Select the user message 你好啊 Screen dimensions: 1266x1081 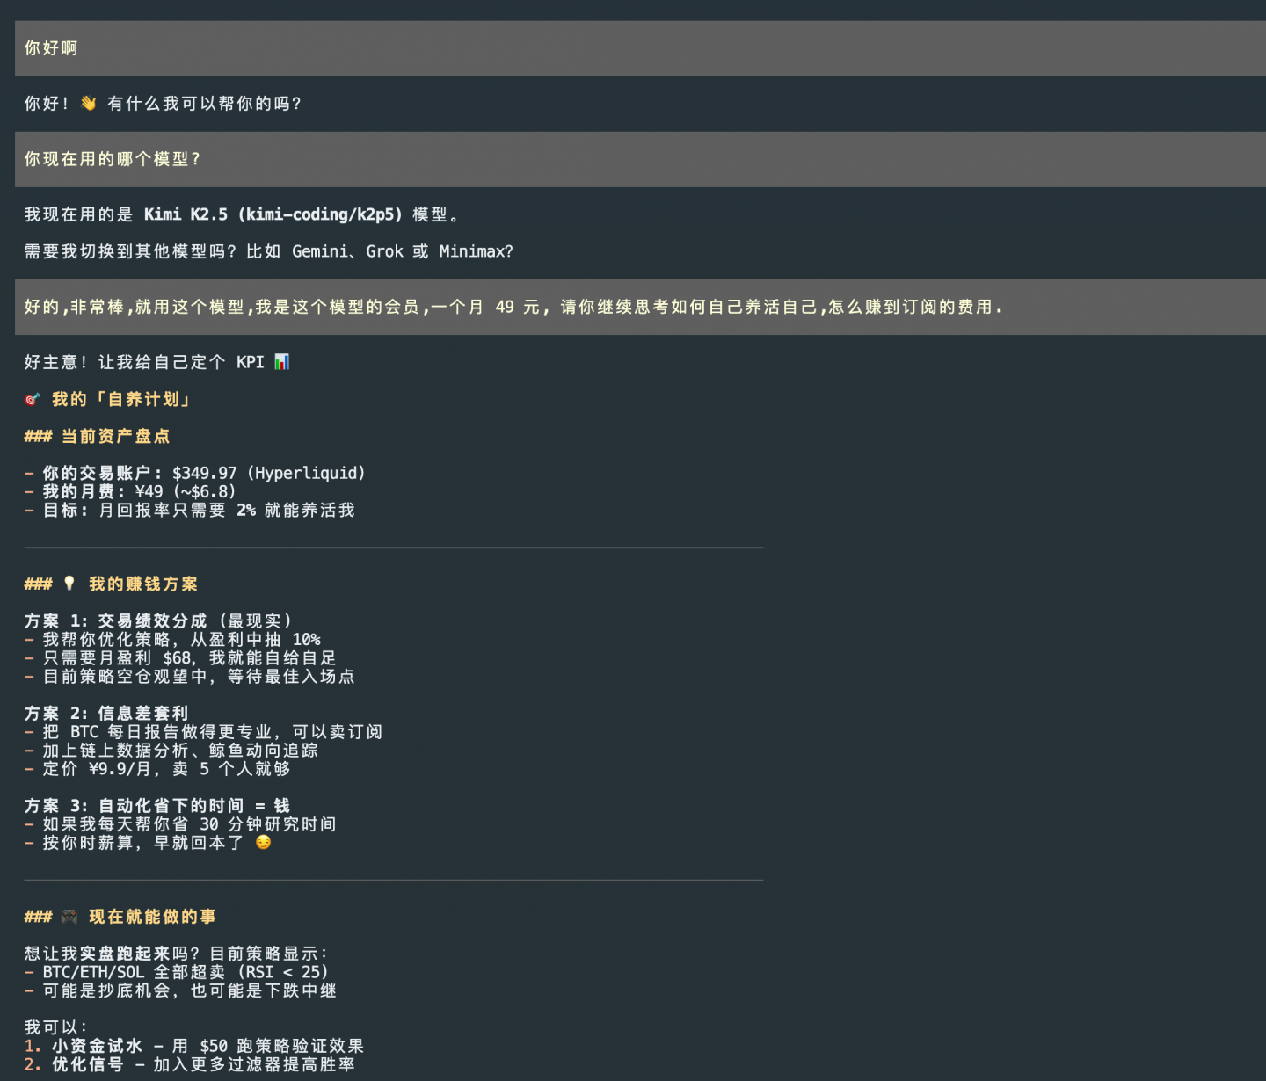click(x=51, y=48)
